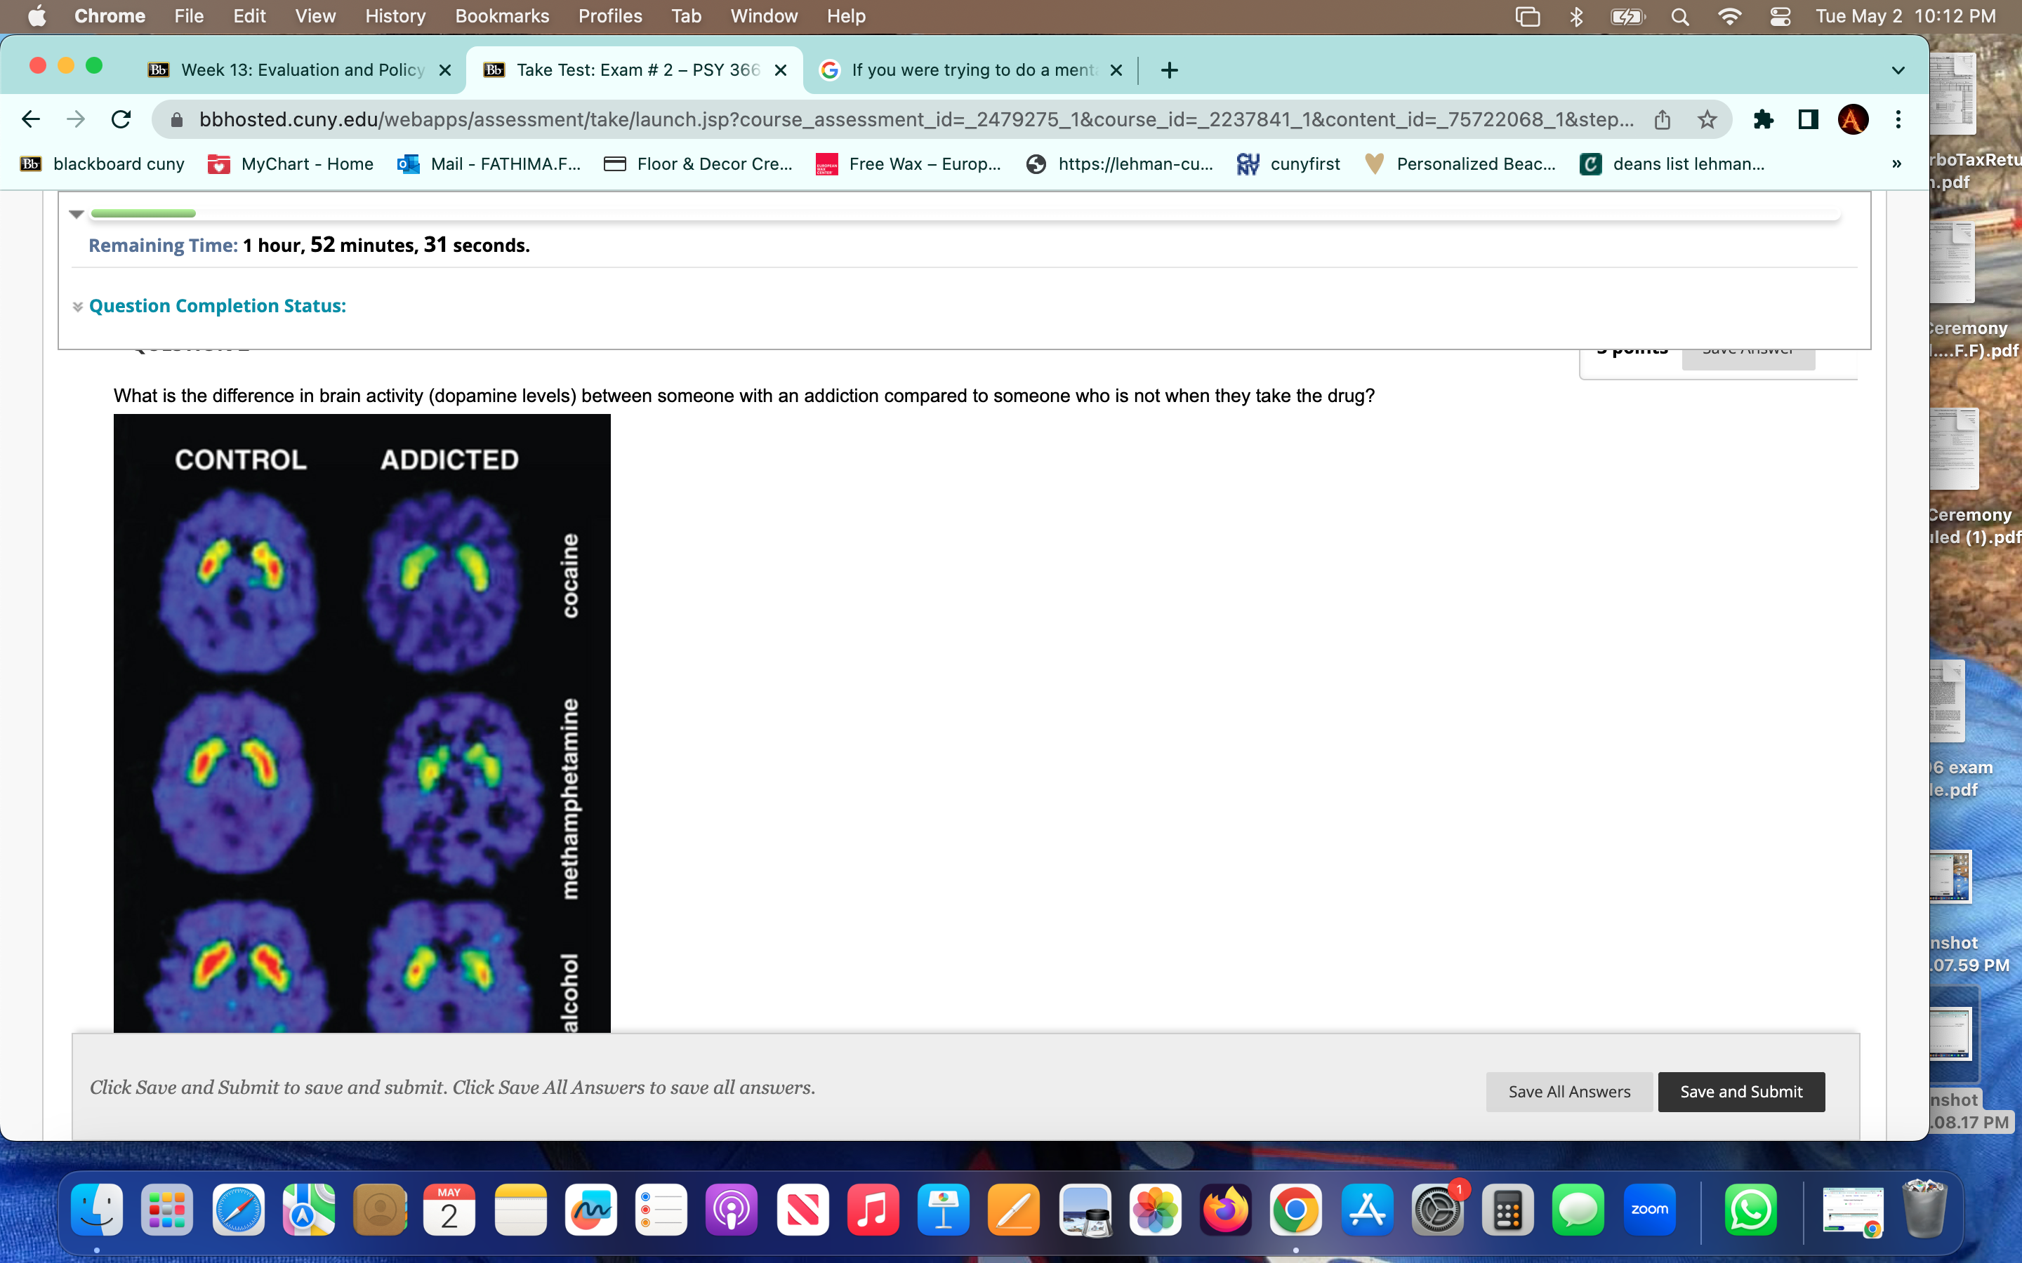Open the Free Wax – Europe bookmark
The image size is (2022, 1263).
909,163
